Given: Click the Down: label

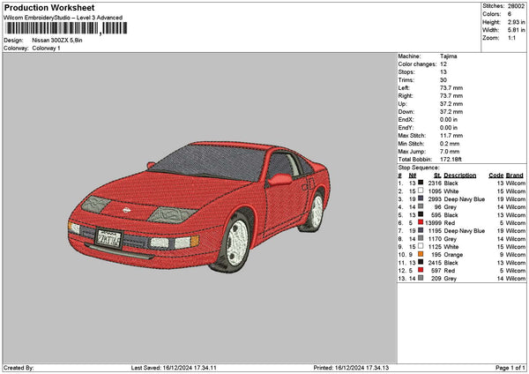Looking at the screenshot, I should click(406, 112).
